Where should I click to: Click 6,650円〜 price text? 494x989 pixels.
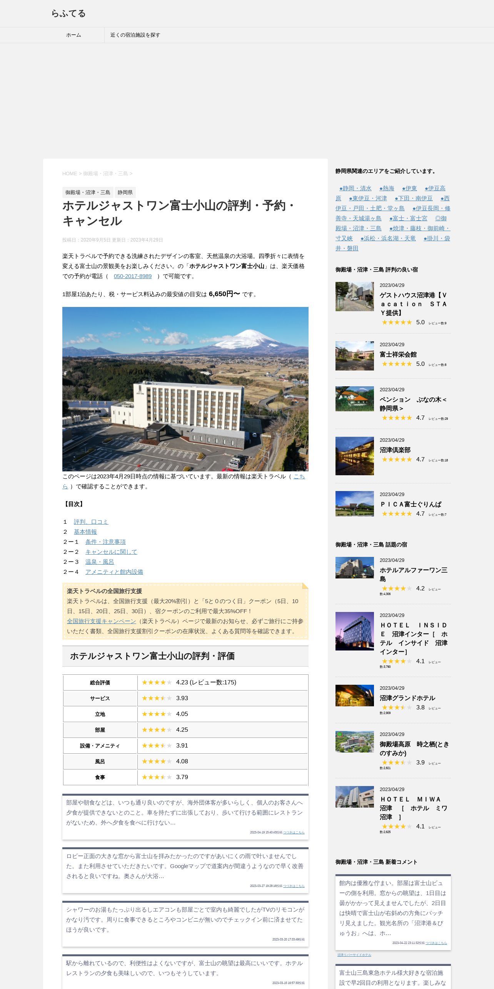pos(224,294)
